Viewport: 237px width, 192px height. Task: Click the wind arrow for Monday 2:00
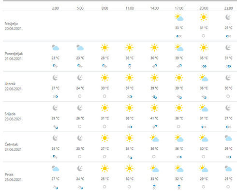click(x=55, y=66)
